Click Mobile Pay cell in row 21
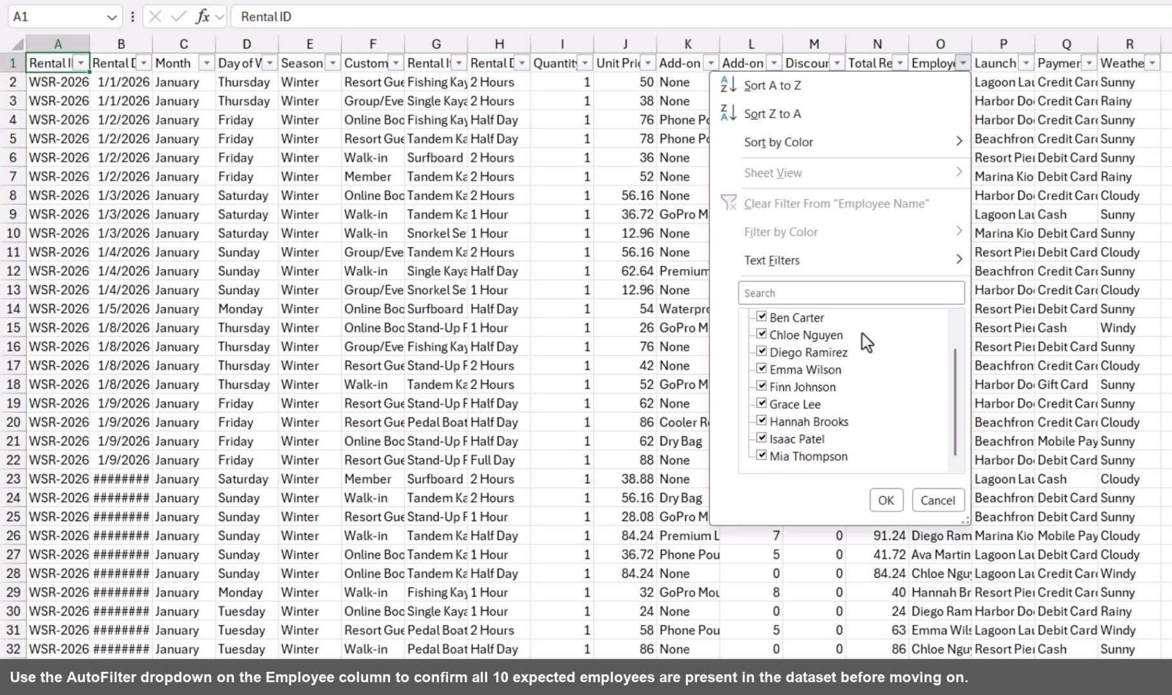 pyautogui.click(x=1066, y=441)
